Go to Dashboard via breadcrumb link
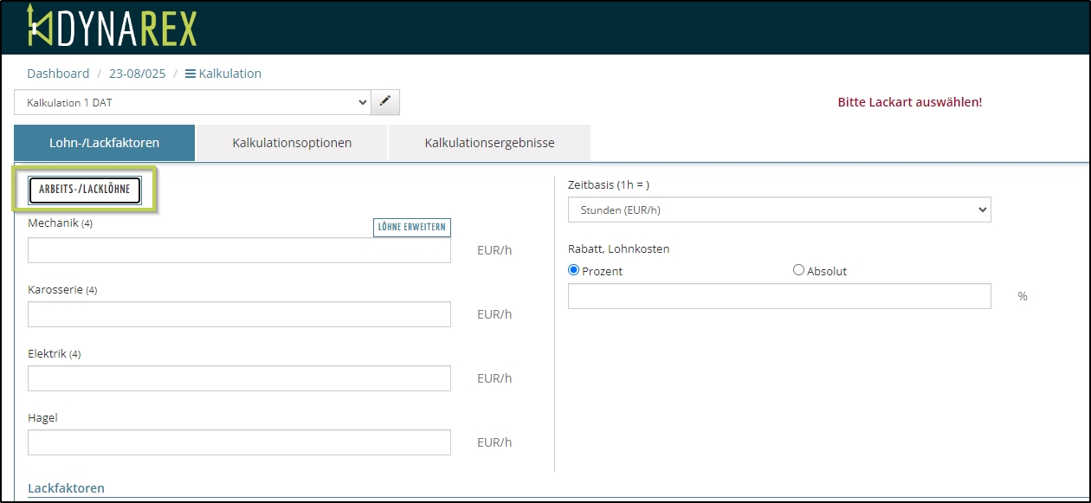This screenshot has width=1091, height=503. 58,74
